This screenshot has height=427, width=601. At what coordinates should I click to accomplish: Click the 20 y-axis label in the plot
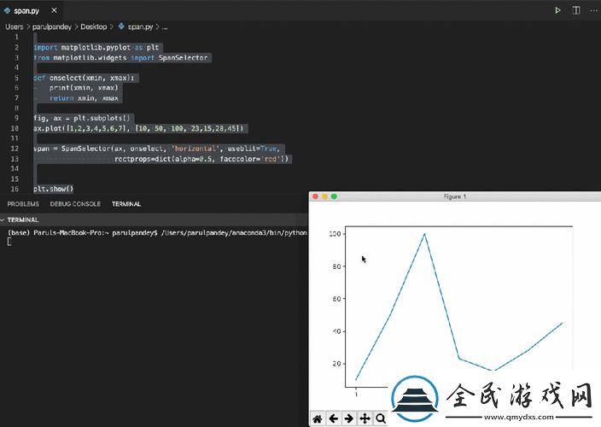click(x=336, y=364)
